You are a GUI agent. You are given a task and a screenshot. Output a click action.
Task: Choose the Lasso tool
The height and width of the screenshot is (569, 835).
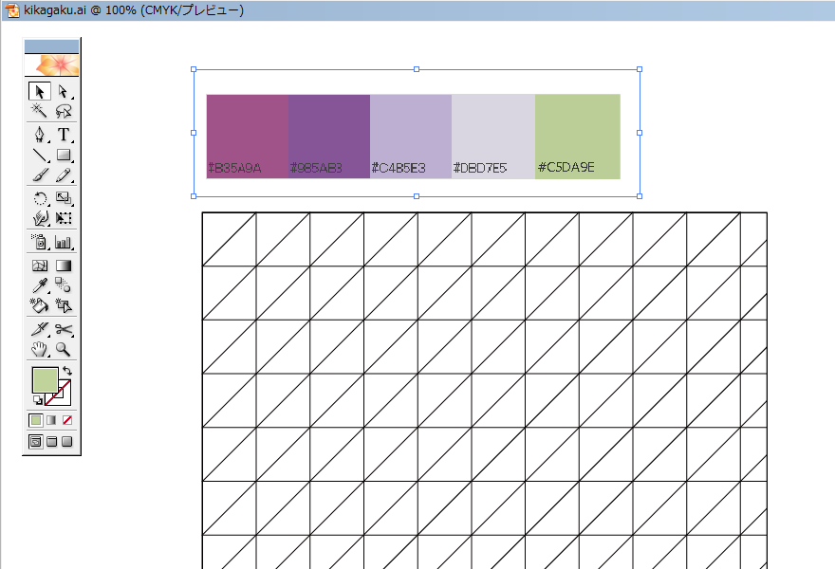[x=64, y=111]
